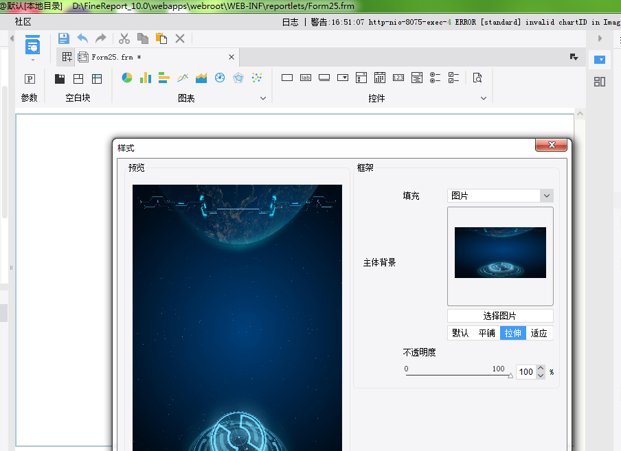Add a text box widget
The image size is (621, 451).
click(x=287, y=78)
